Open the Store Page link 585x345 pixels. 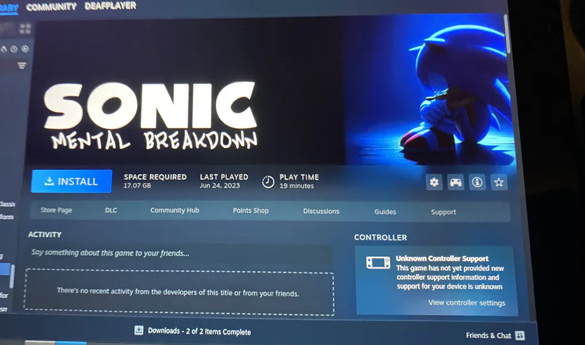pyautogui.click(x=57, y=210)
